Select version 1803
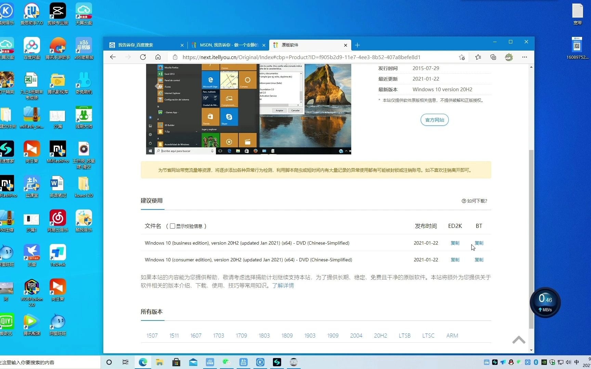 [x=264, y=336]
